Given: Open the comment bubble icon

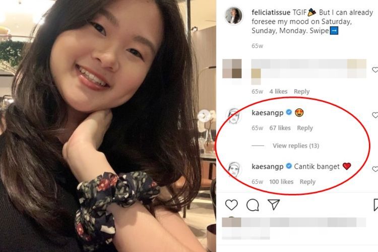Looking at the screenshot, I should click(x=253, y=205).
